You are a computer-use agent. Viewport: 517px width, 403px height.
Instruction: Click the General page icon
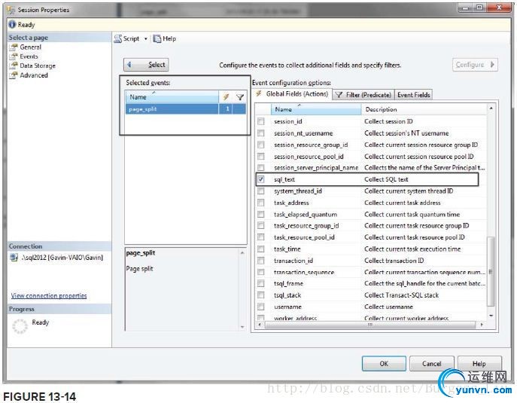pyautogui.click(x=14, y=47)
